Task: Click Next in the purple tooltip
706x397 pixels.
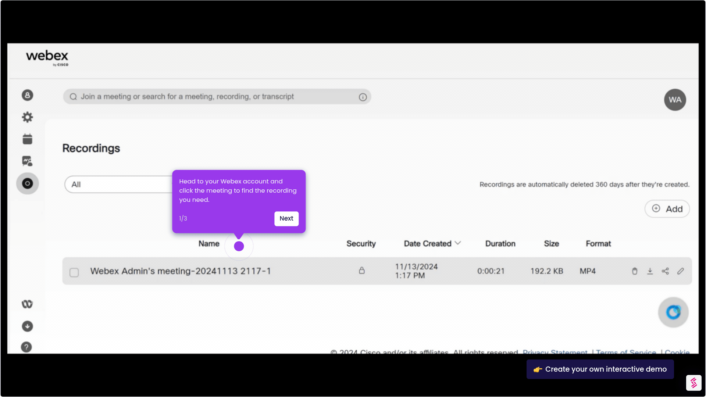Action: [286, 219]
